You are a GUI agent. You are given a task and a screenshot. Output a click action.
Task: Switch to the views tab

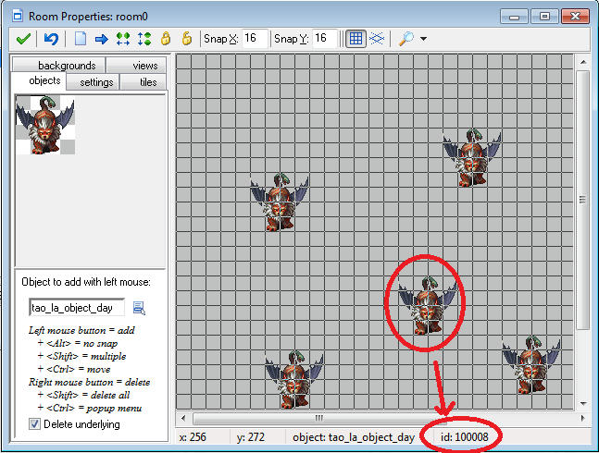click(136, 65)
